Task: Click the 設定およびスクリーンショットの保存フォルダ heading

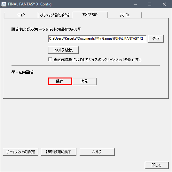Action: coord(46,29)
